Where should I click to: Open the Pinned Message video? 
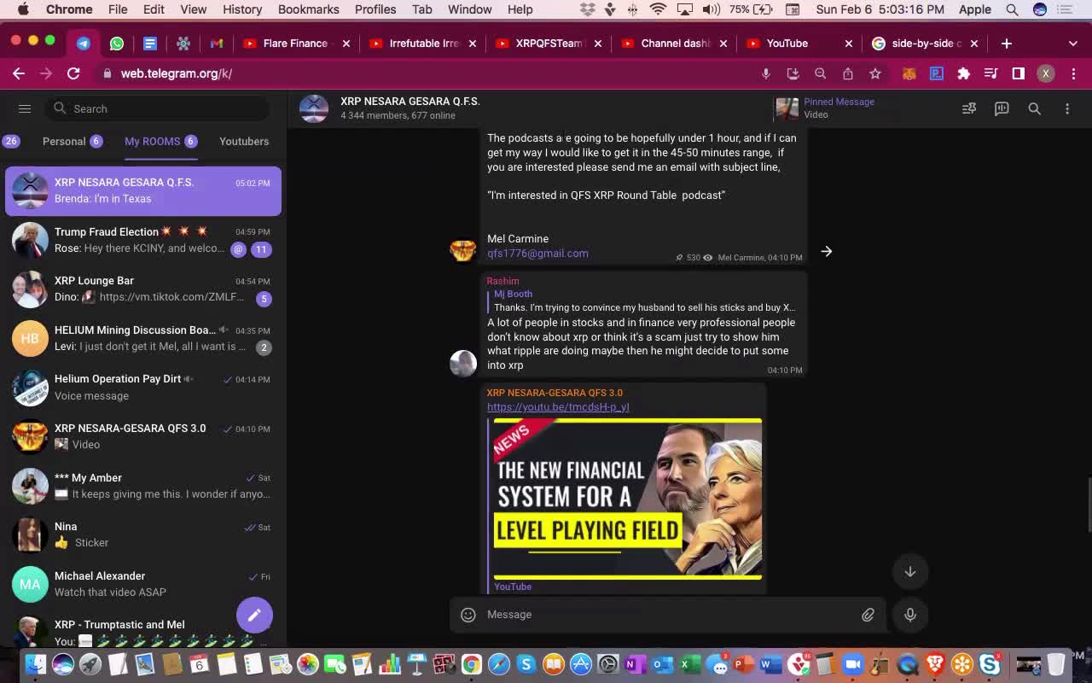[826, 108]
